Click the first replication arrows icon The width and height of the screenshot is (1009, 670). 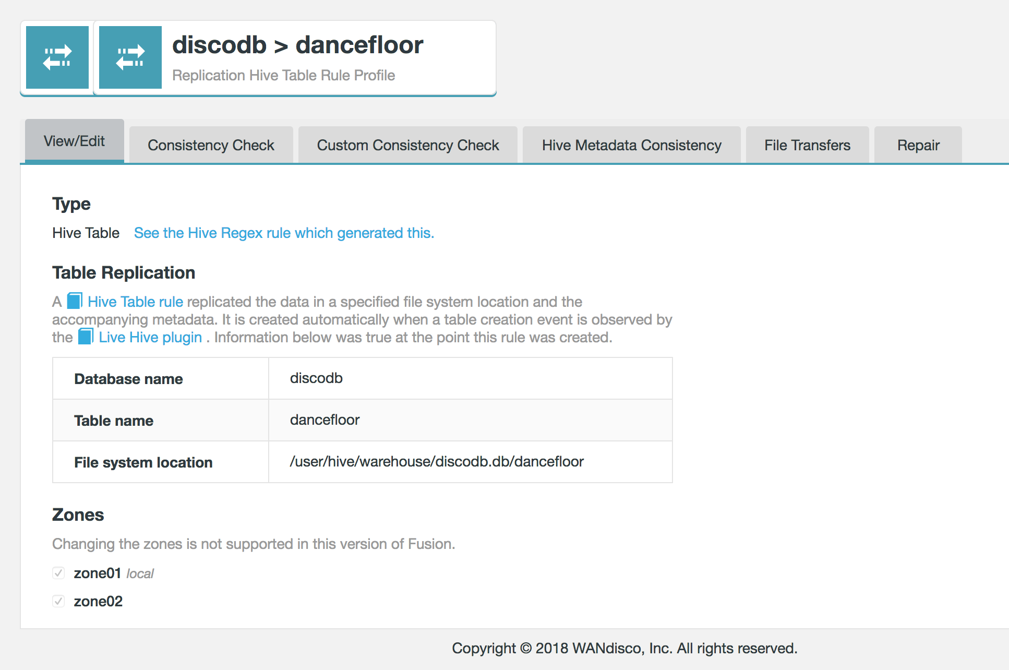pyautogui.click(x=57, y=57)
